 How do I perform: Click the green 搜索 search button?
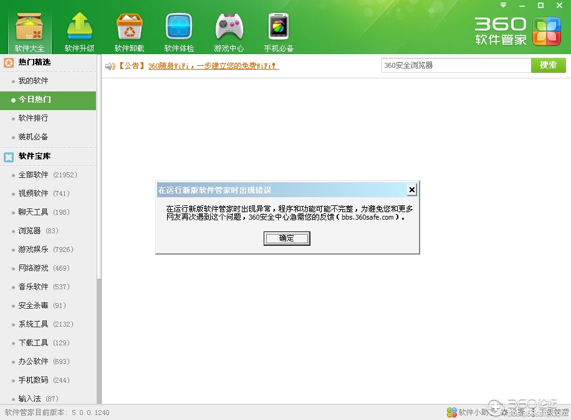[548, 65]
